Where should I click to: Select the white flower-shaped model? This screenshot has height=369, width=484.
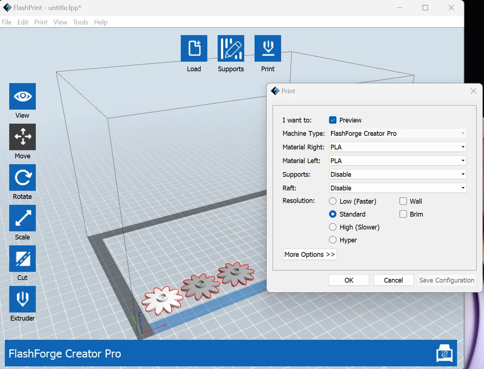coord(162,301)
